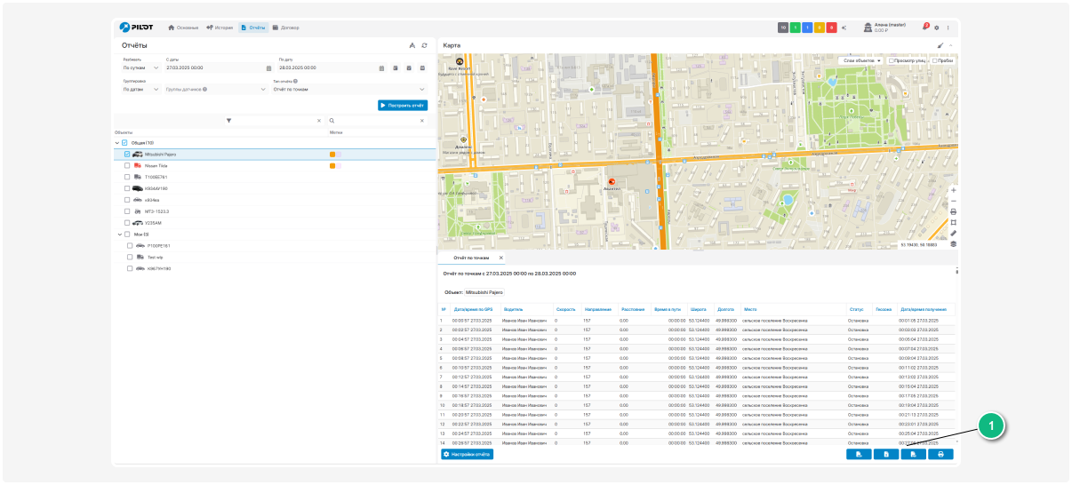Click orange label swatch for Mitsubishi Pajero
The image size is (1072, 485).
(332, 154)
